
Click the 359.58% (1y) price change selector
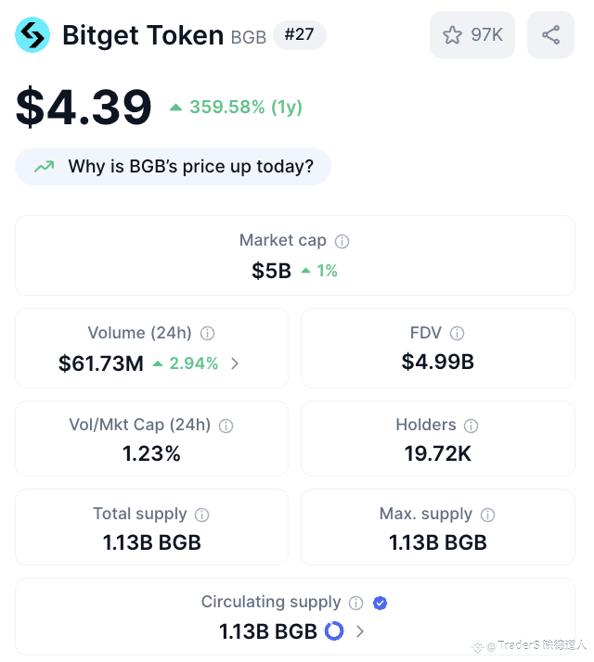[x=236, y=107]
